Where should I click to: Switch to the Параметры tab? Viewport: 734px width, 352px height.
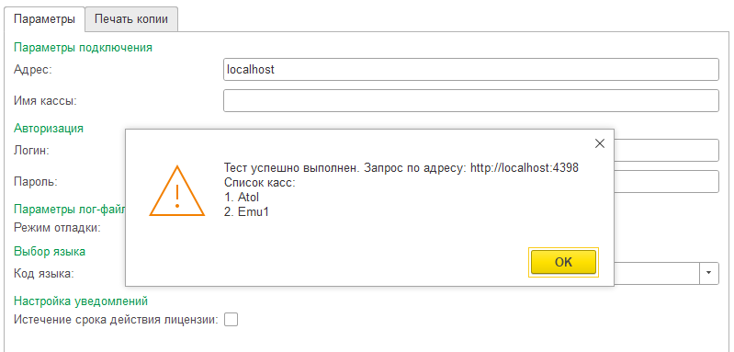(x=44, y=19)
